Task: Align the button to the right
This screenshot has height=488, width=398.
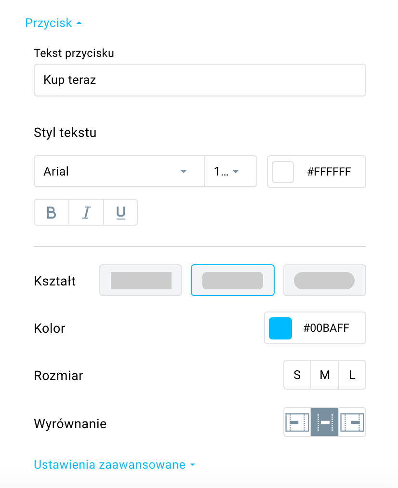Action: click(x=352, y=422)
